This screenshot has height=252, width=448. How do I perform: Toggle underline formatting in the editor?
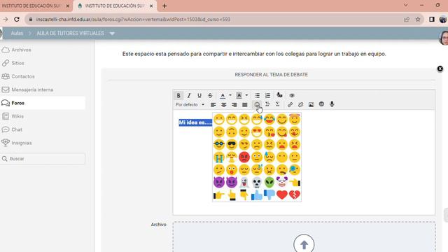coord(199,95)
